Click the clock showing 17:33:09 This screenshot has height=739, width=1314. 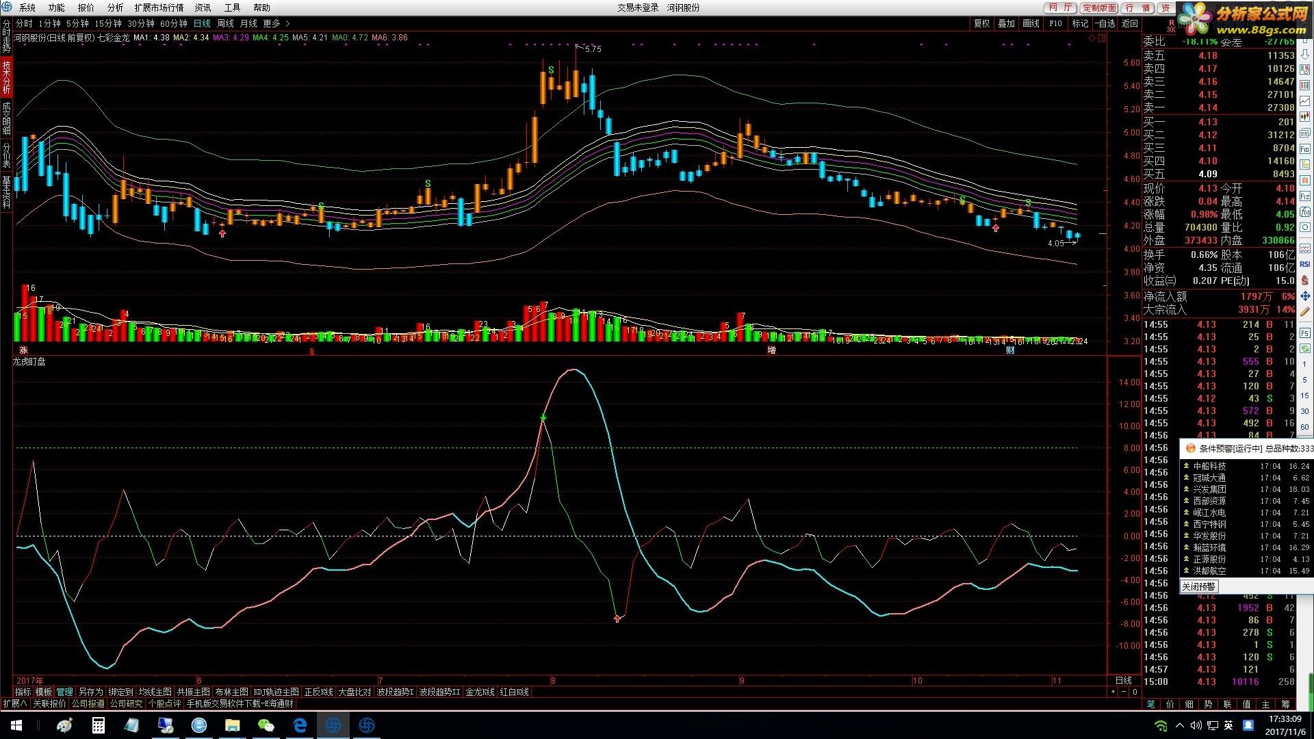(1285, 719)
